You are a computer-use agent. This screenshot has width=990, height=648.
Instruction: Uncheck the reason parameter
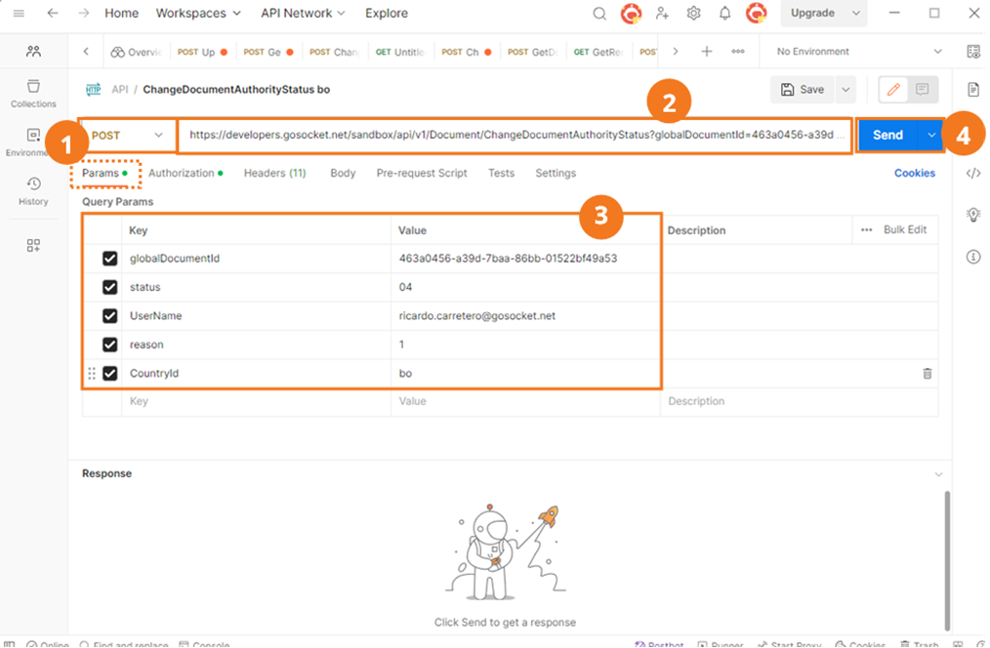(110, 344)
